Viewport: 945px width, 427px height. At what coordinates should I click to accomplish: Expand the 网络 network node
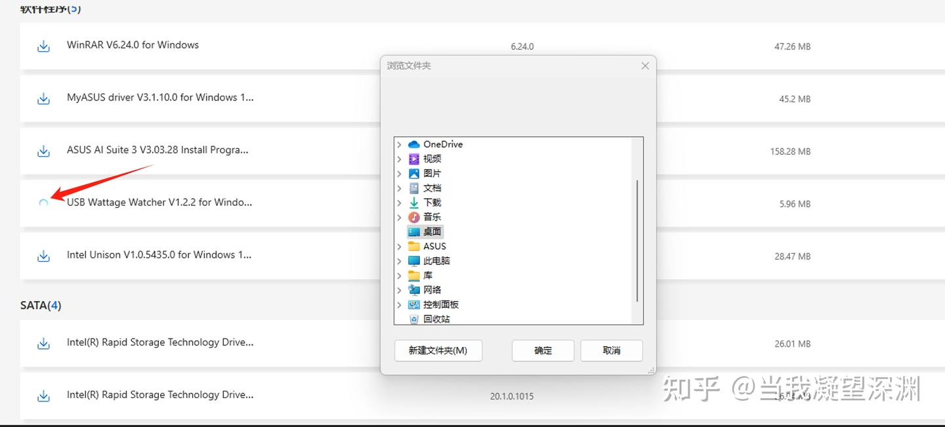pyautogui.click(x=399, y=290)
